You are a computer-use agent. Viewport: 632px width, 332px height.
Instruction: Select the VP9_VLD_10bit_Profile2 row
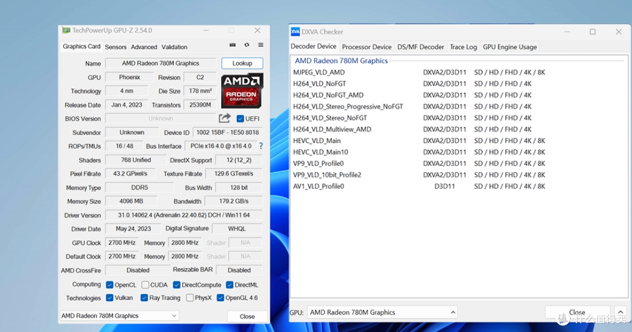point(419,175)
